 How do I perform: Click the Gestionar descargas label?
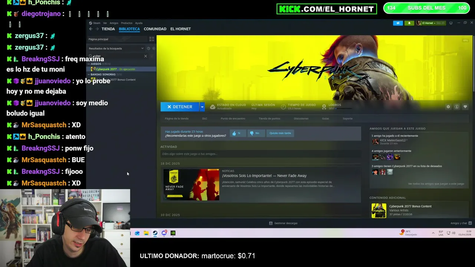coord(286,223)
